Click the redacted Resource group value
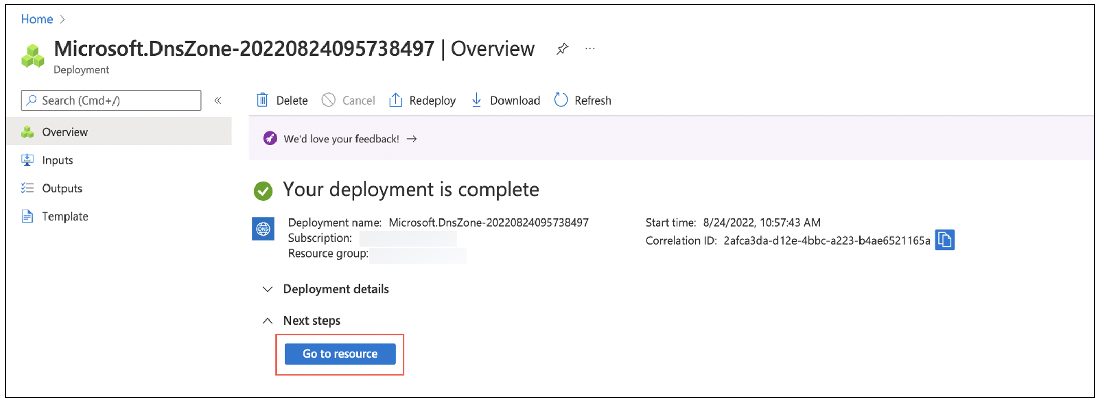Viewport: 1103px width, 404px height. [x=418, y=255]
